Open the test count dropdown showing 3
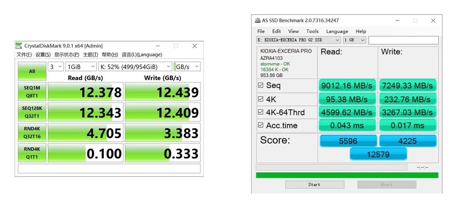The width and height of the screenshot is (459, 207). [x=55, y=66]
